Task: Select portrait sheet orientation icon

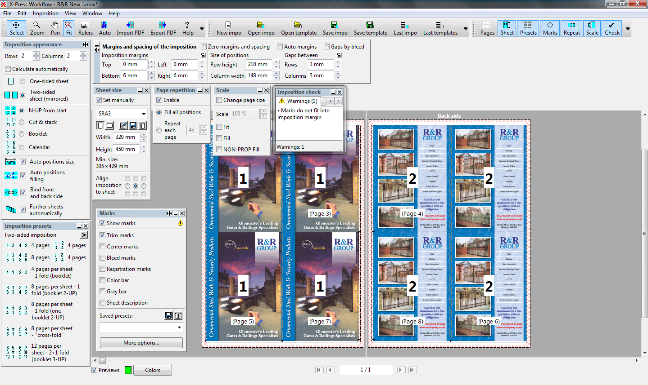Action: [100, 126]
